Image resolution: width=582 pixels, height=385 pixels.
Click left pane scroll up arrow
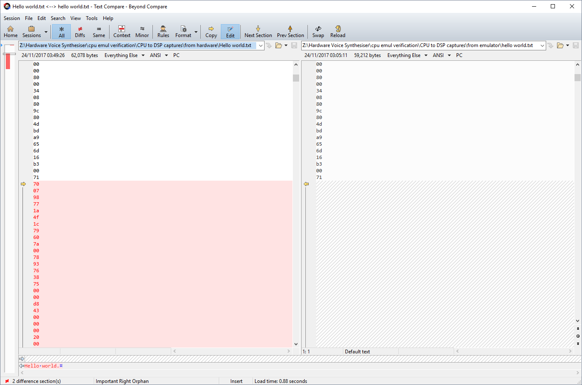coord(296,65)
